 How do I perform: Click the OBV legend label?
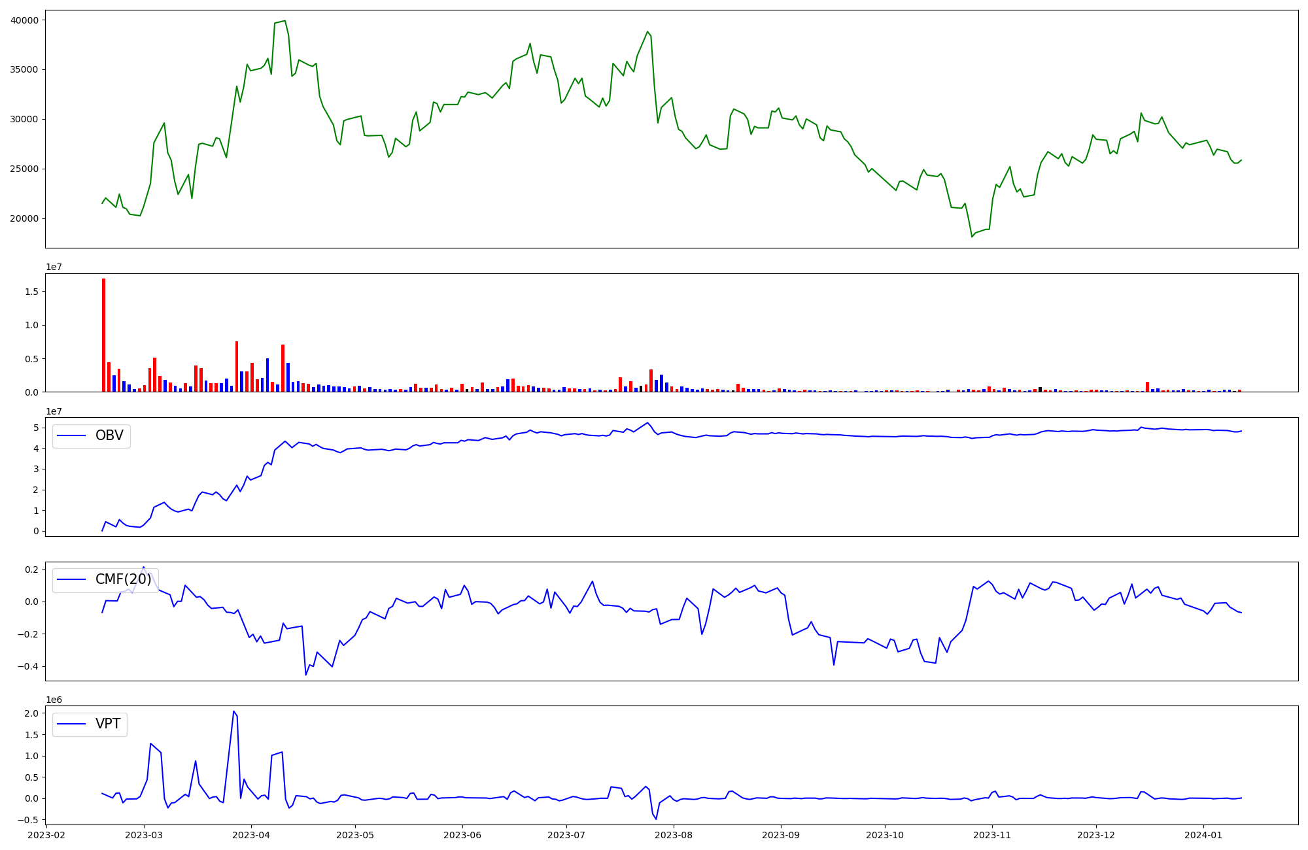(x=109, y=435)
